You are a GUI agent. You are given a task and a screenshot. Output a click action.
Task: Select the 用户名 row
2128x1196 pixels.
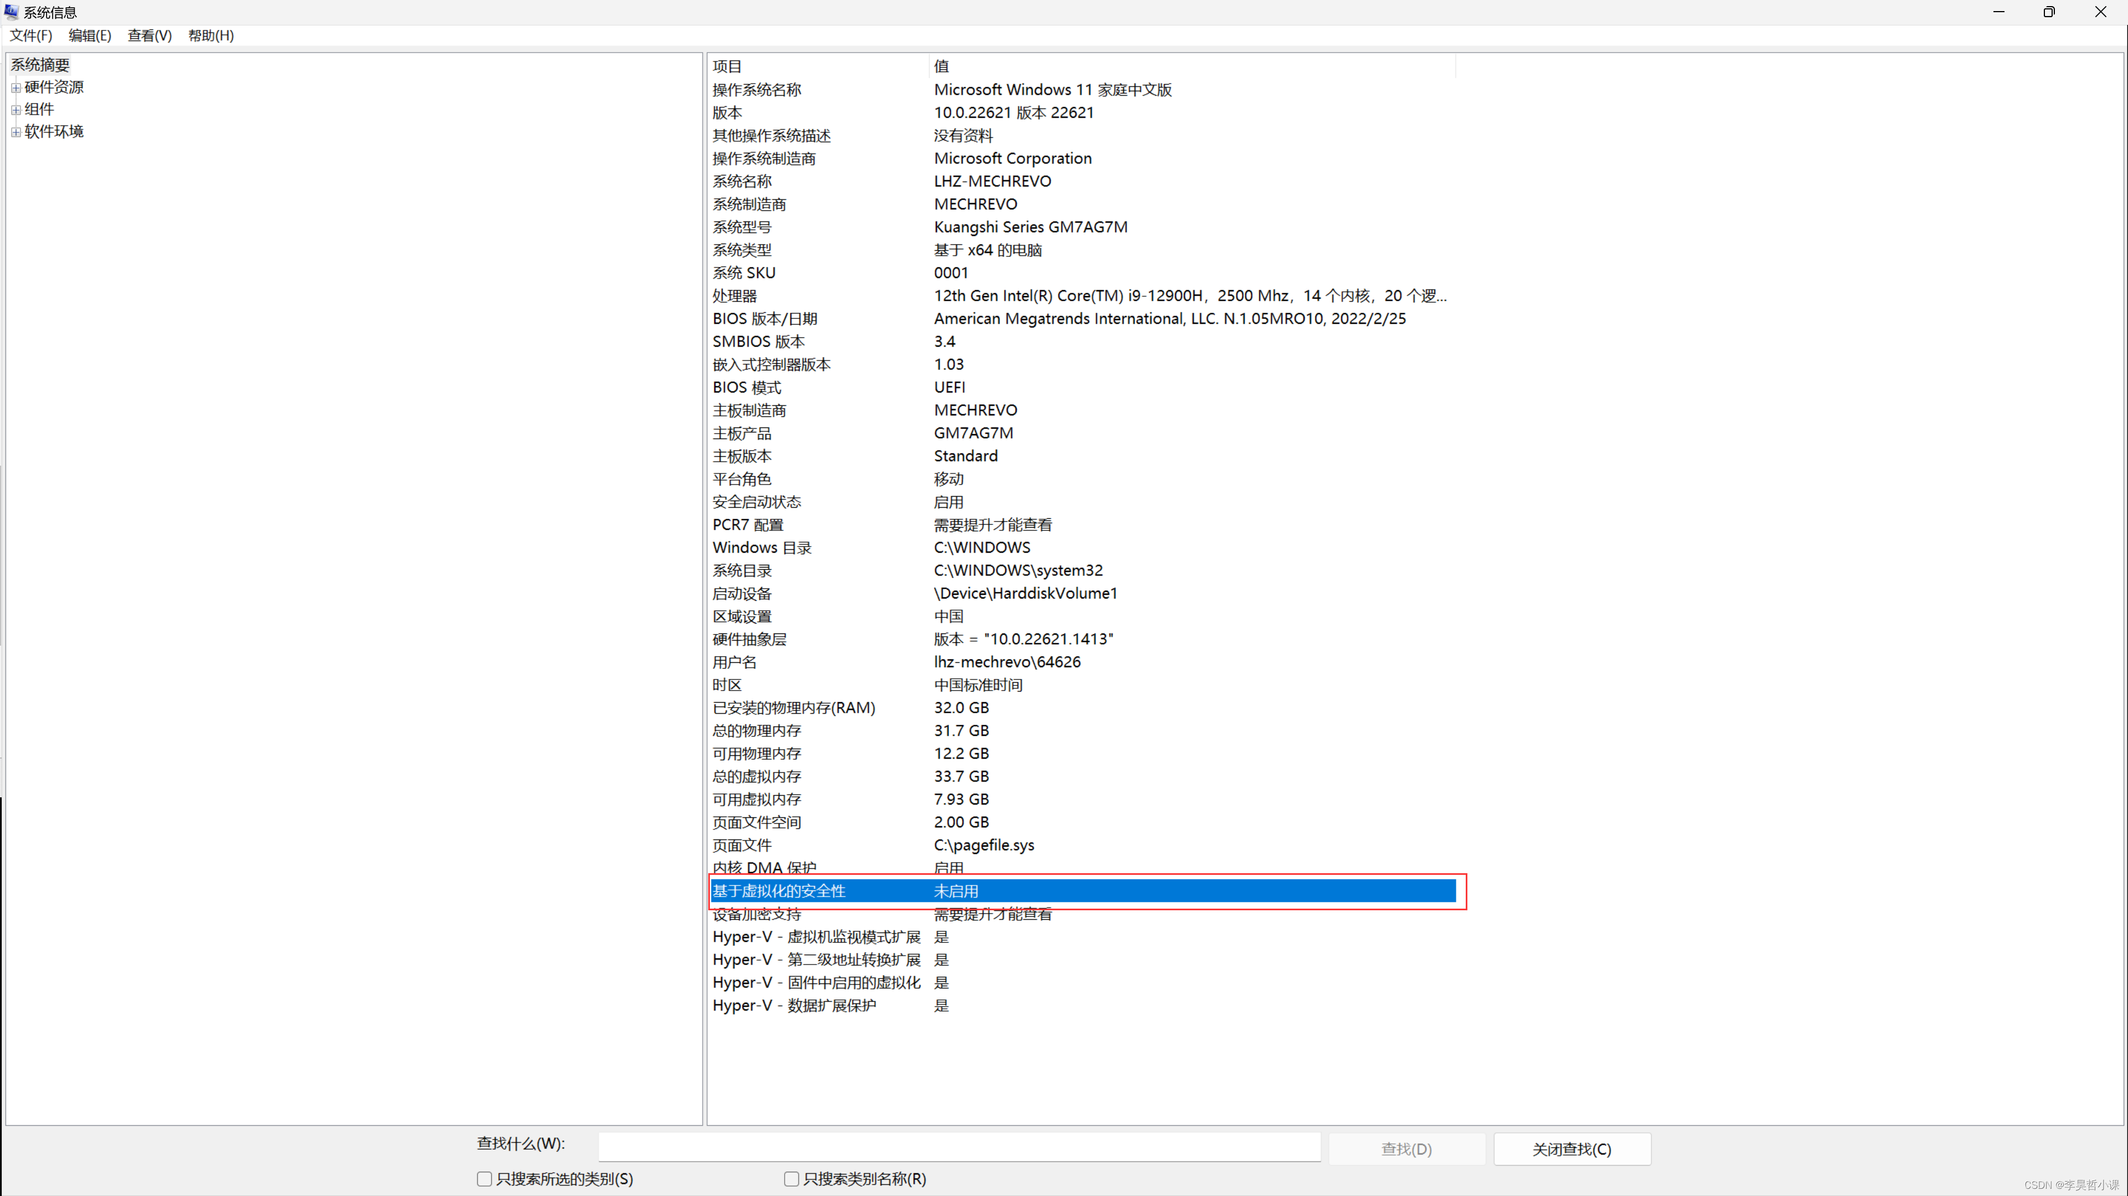pyautogui.click(x=1082, y=662)
